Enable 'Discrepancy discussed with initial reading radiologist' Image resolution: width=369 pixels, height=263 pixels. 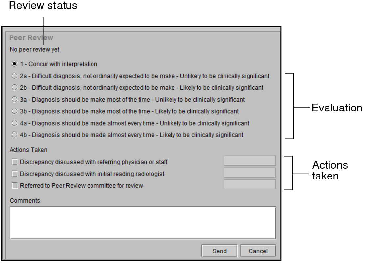pos(14,174)
